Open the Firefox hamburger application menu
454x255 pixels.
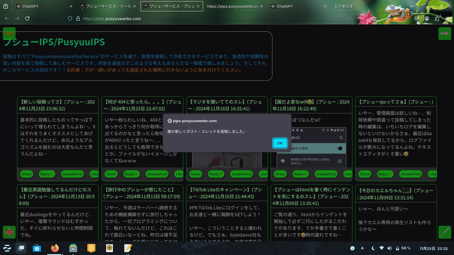447,18
